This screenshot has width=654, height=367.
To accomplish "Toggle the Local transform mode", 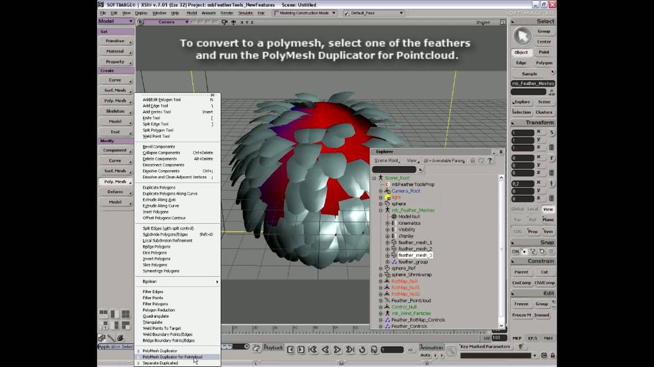I will [532, 209].
